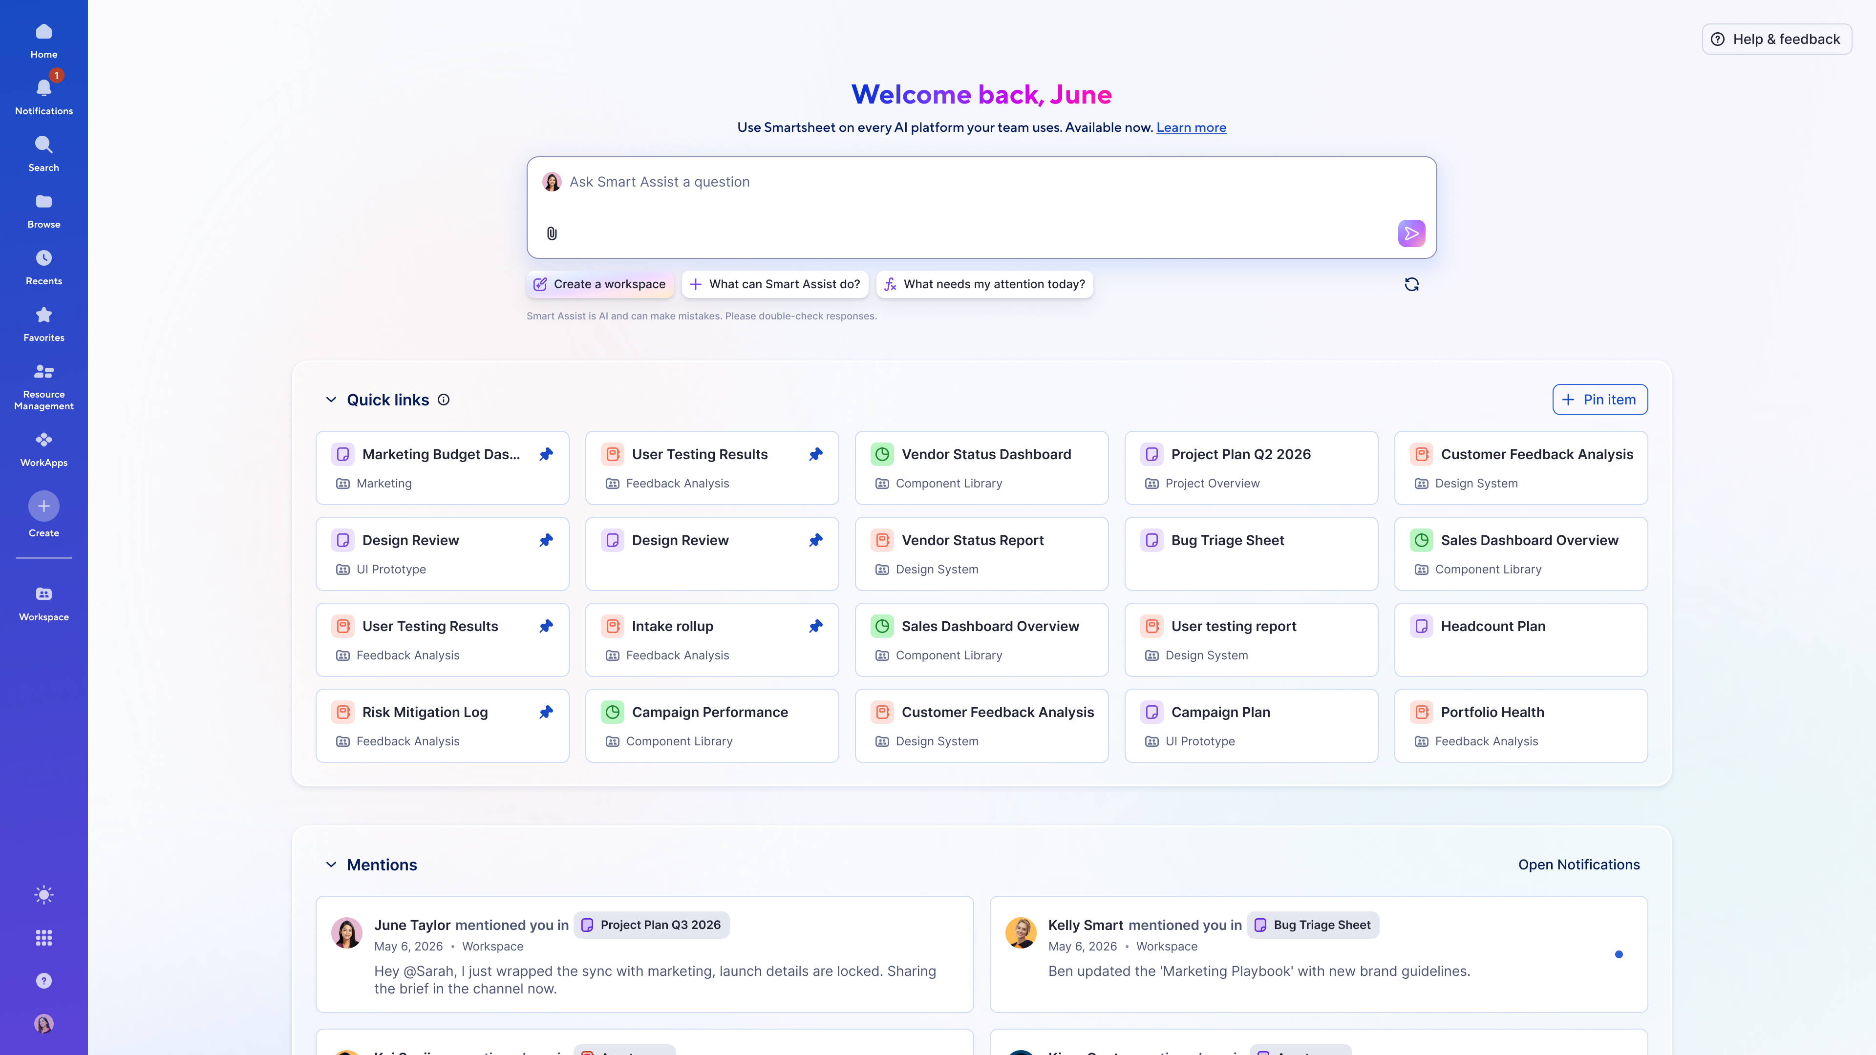Click the Pin item button
The image size is (1876, 1055).
(x=1600, y=400)
